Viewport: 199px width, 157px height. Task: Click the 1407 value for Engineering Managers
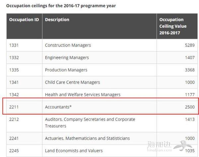coord(190,58)
